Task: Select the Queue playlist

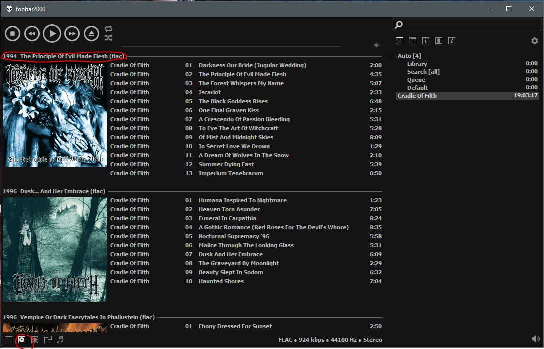Action: tap(416, 80)
